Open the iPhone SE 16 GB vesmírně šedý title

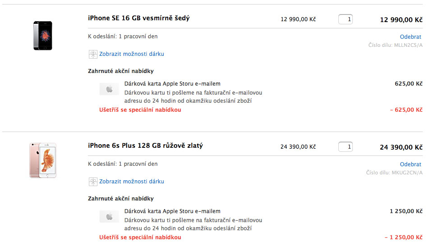[139, 18]
